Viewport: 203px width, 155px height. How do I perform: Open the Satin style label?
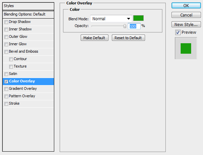click(x=13, y=74)
